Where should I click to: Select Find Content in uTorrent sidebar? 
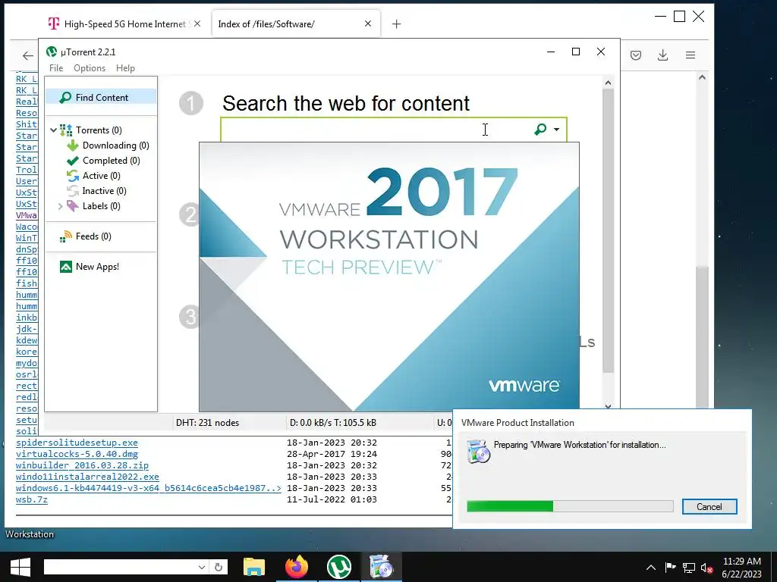click(101, 98)
